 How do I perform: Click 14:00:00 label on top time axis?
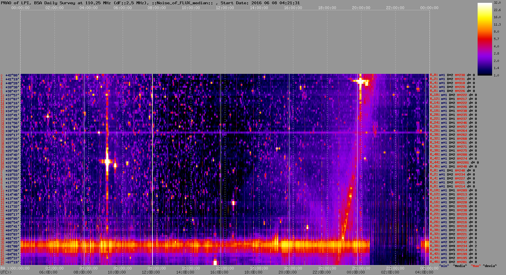click(x=259, y=8)
